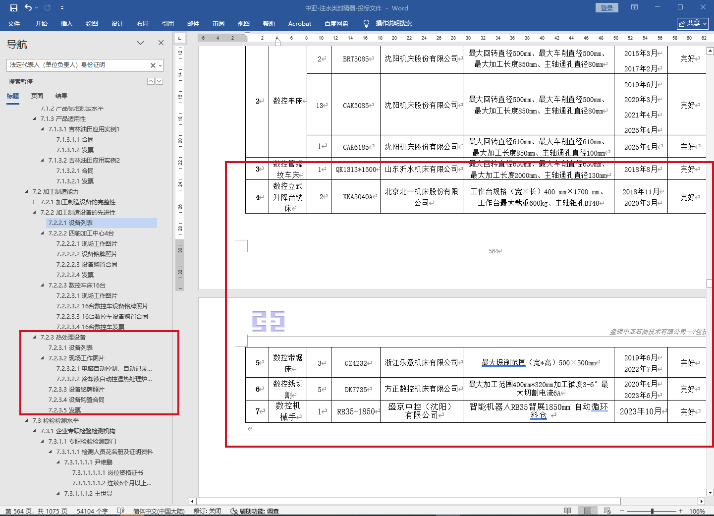
Task: Click the zoom out minus button
Action: point(622,511)
